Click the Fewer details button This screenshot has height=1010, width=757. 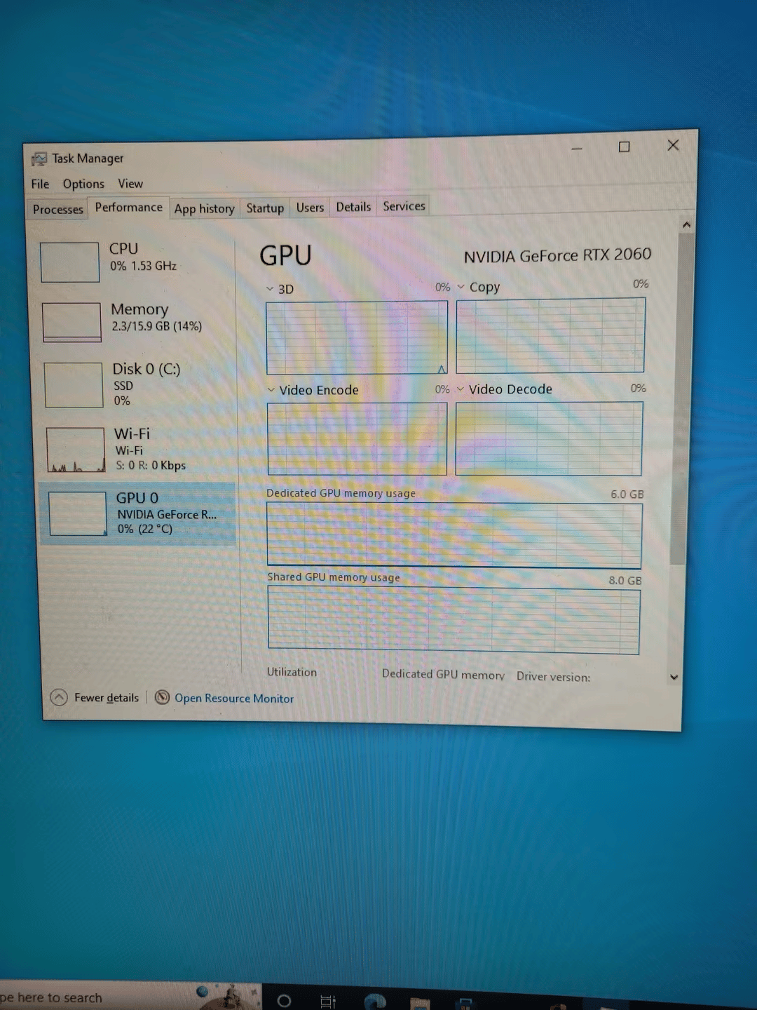95,697
